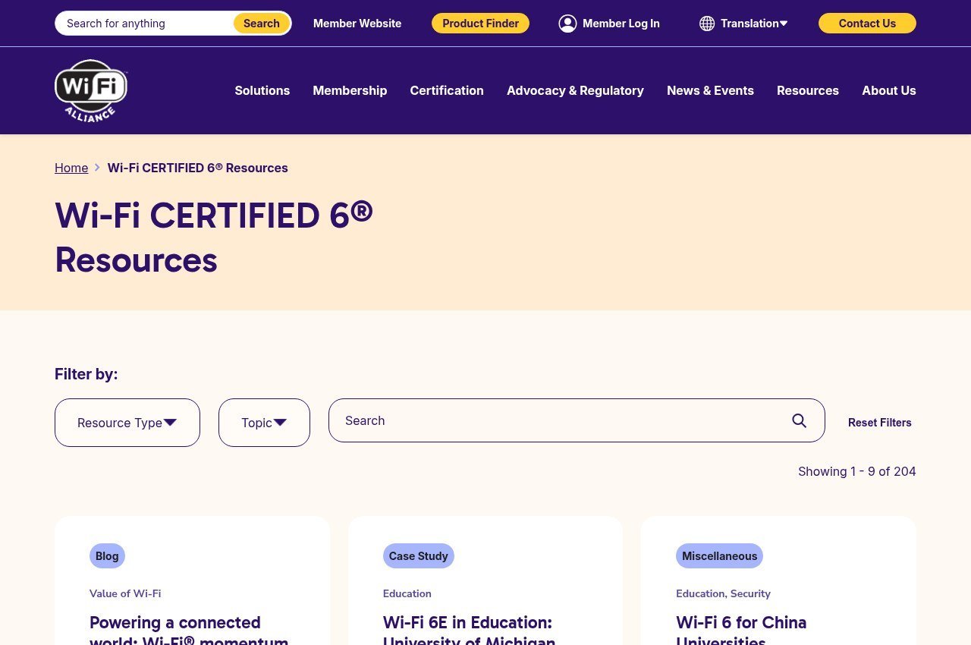Open 'Wi-Fi 6 for China Universities' resource
971x645 pixels.
coord(741,630)
